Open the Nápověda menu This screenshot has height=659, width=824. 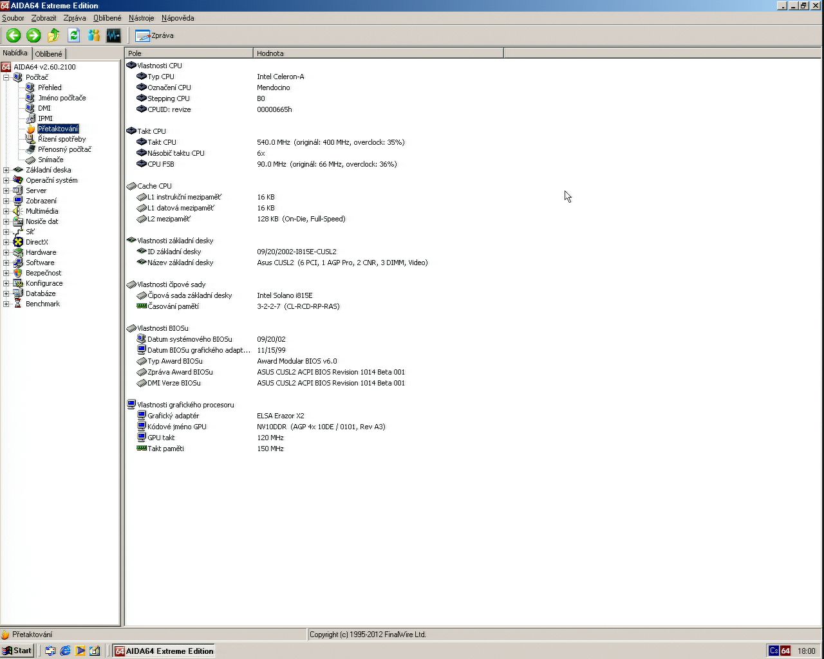178,18
